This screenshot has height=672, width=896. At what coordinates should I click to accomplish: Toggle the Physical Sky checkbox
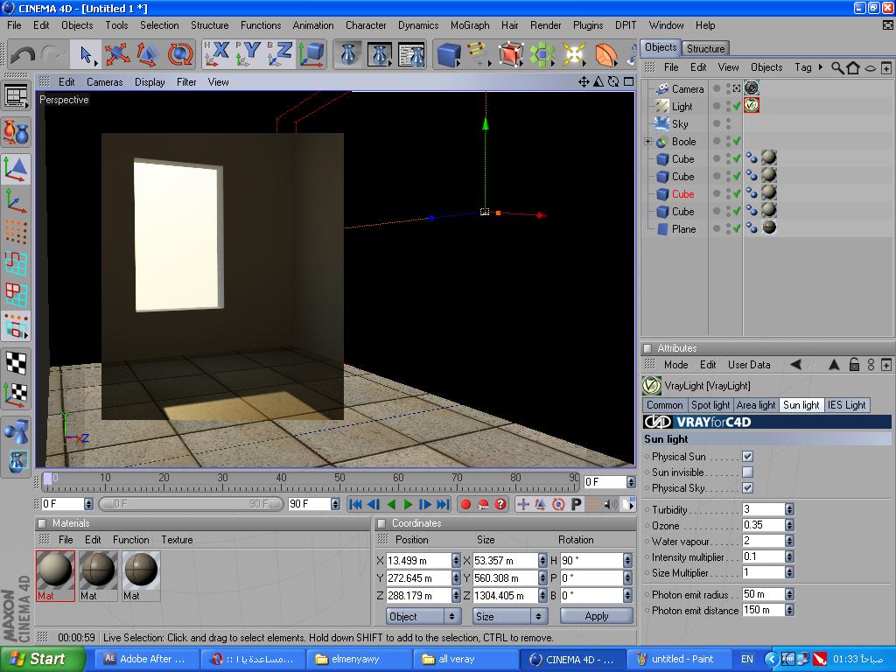tap(747, 488)
